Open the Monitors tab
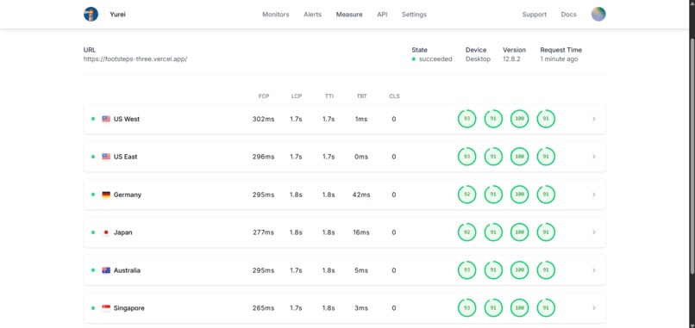 point(276,15)
